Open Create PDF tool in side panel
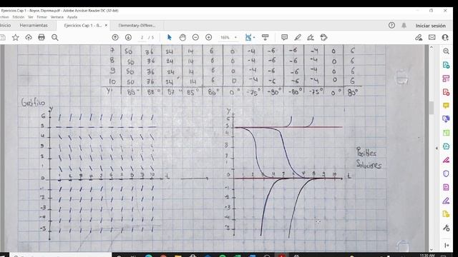 [x=446, y=92]
